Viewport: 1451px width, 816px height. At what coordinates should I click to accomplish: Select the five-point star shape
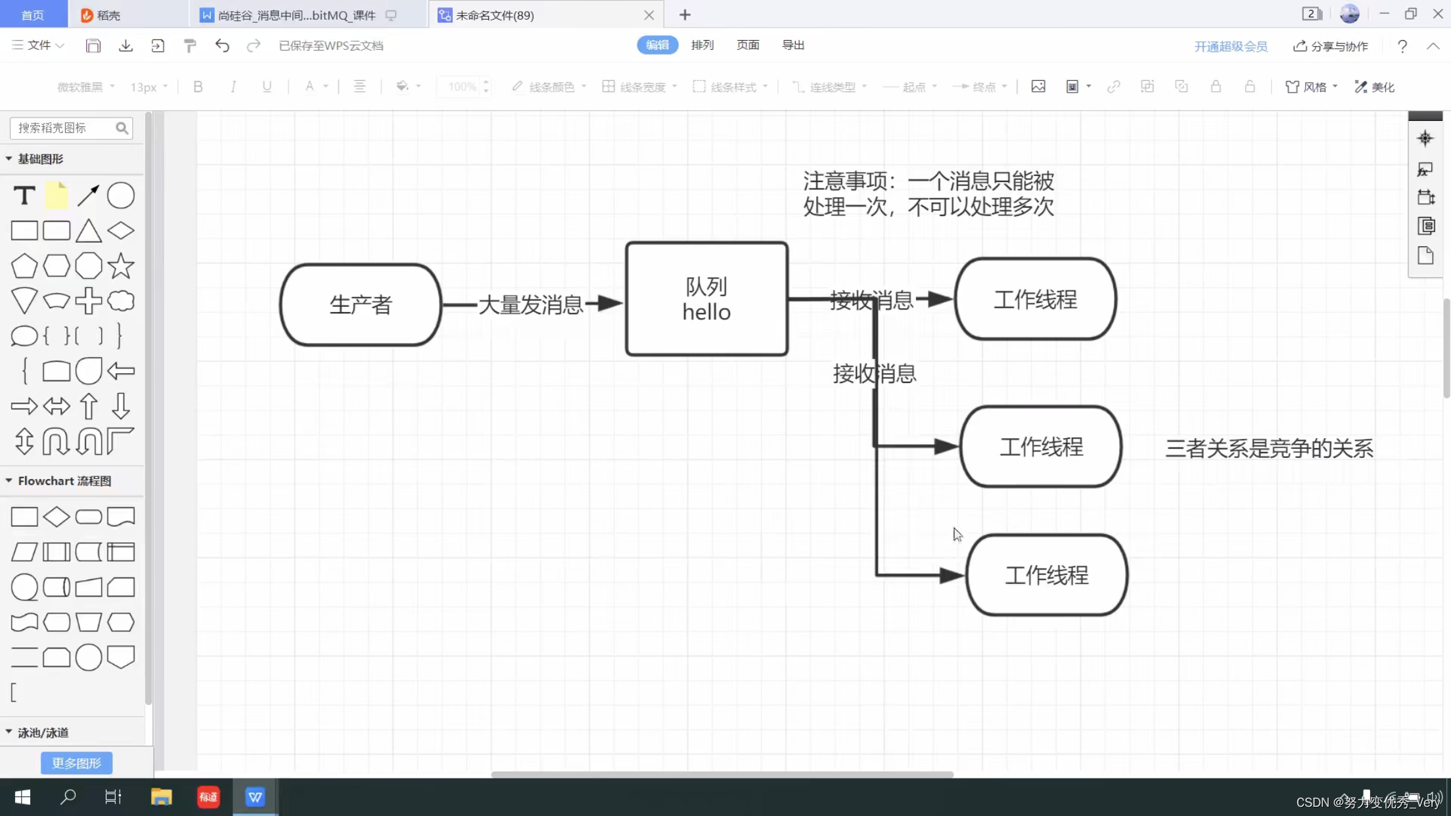pos(121,266)
